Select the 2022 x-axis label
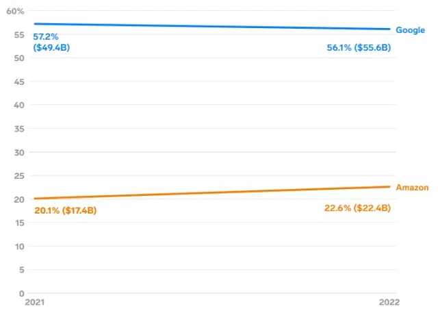The width and height of the screenshot is (438, 313). coord(389,301)
